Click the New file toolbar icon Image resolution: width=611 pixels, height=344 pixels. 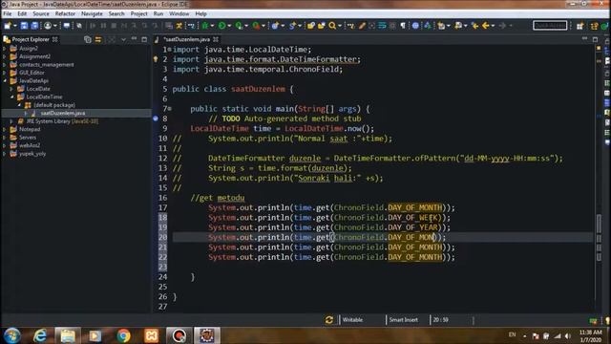click(8, 26)
